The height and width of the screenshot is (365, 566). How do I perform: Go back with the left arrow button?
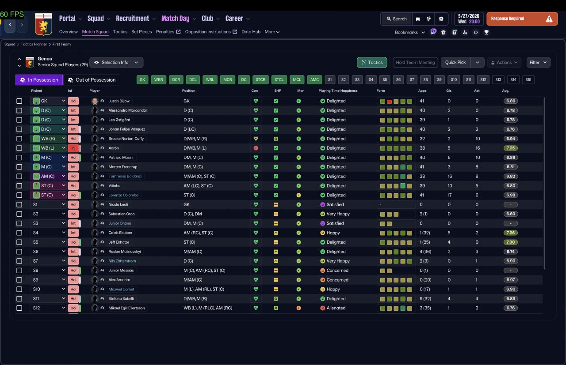pyautogui.click(x=10, y=25)
